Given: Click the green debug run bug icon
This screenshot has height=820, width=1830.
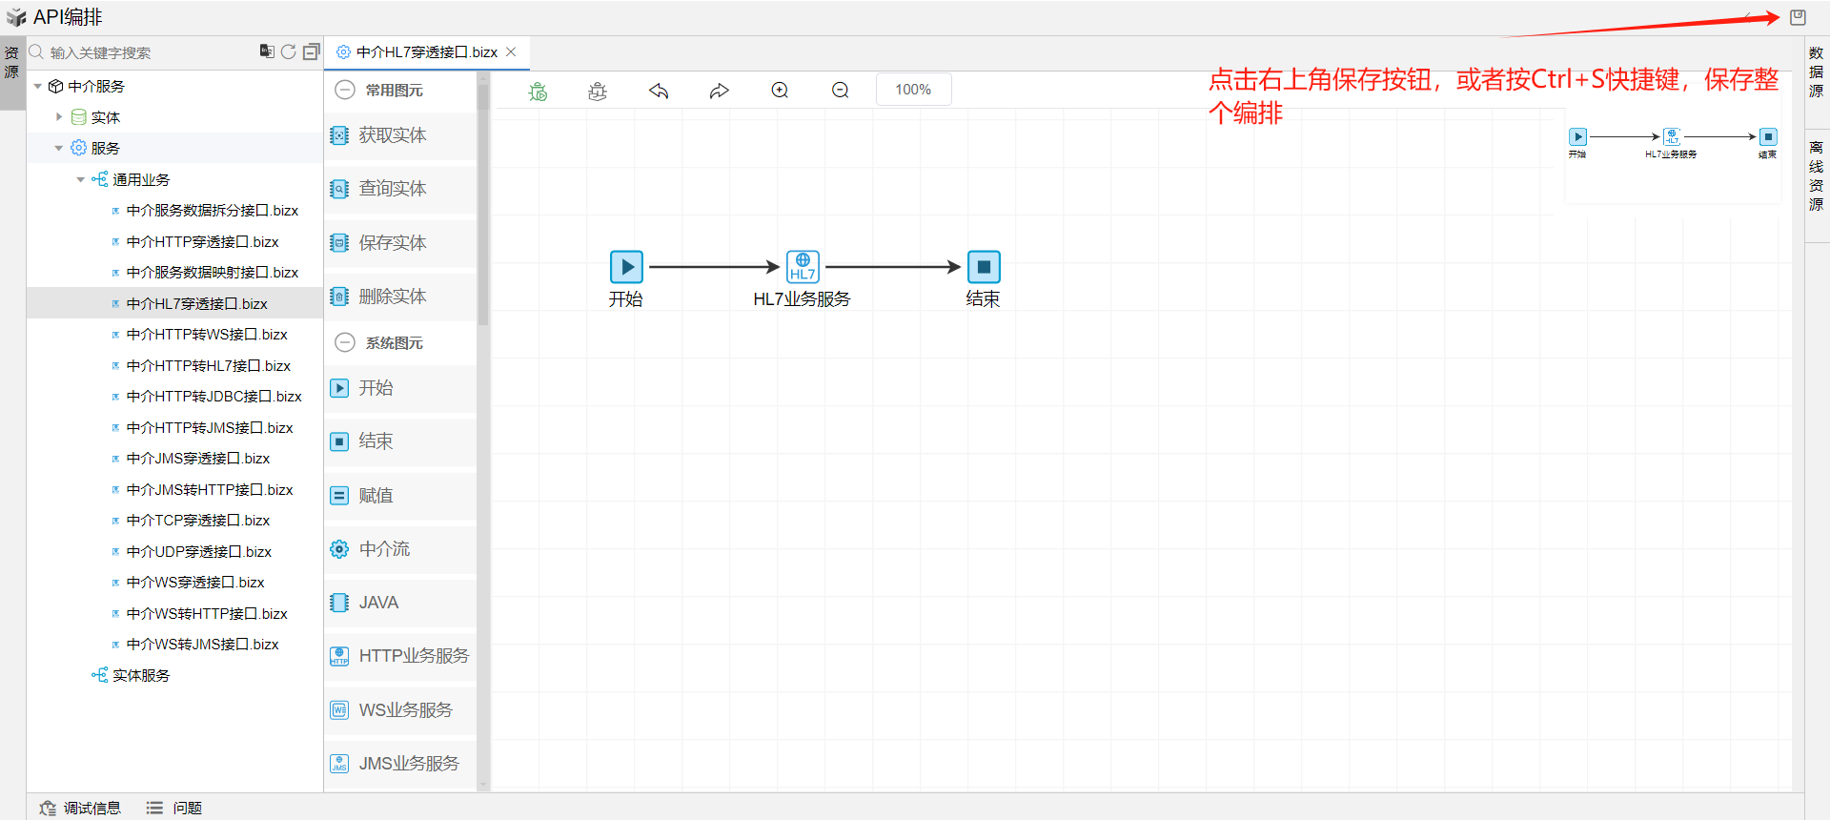Looking at the screenshot, I should click(538, 91).
